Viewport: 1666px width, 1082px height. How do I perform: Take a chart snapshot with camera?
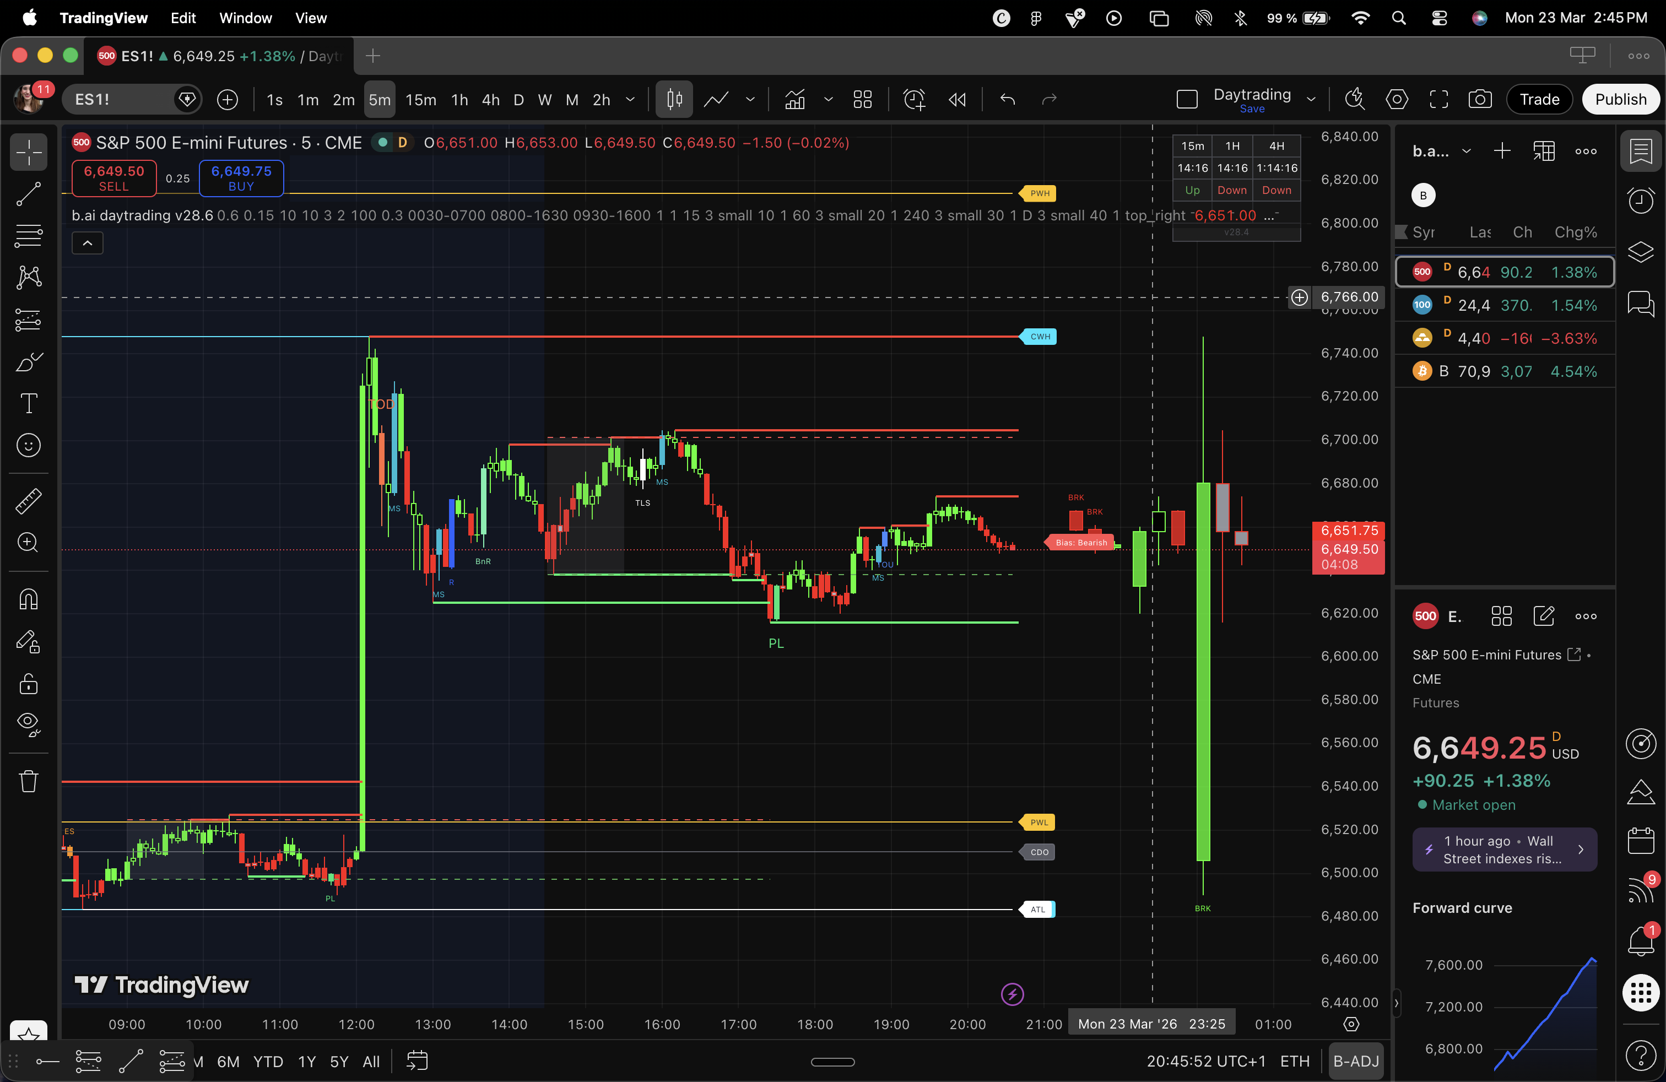click(1480, 99)
